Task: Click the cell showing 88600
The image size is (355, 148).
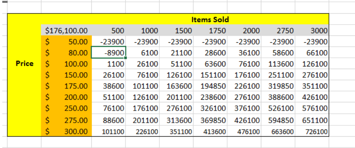Action: (x=108, y=120)
